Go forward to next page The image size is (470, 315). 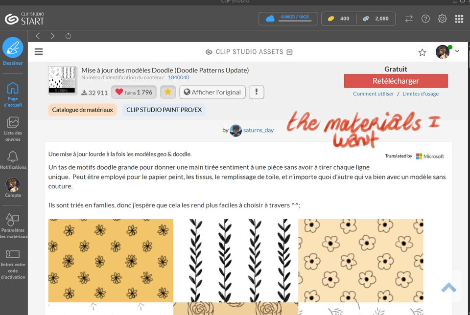(x=52, y=36)
